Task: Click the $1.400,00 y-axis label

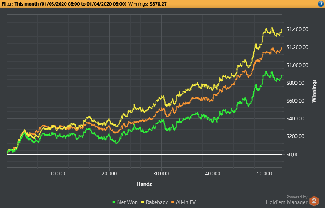Action: click(297, 29)
